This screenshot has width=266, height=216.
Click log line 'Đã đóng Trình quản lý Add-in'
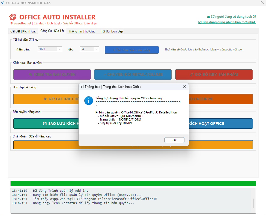point(50,191)
